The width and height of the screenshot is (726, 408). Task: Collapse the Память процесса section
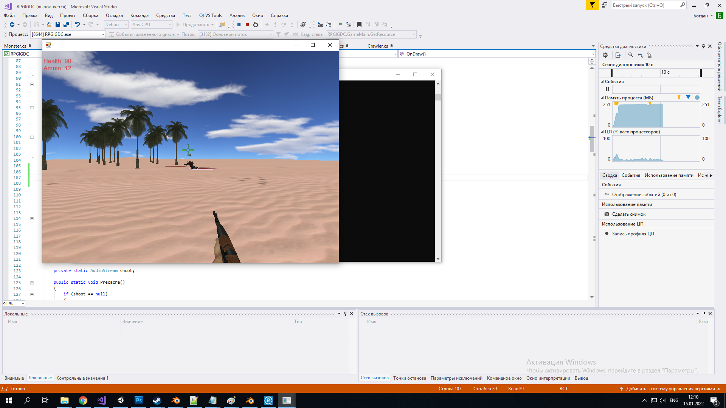[602, 98]
